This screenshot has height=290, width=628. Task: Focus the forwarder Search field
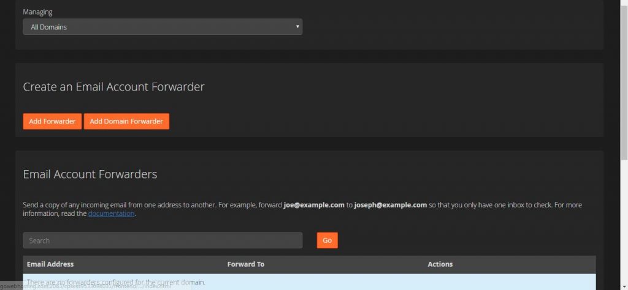(x=162, y=240)
